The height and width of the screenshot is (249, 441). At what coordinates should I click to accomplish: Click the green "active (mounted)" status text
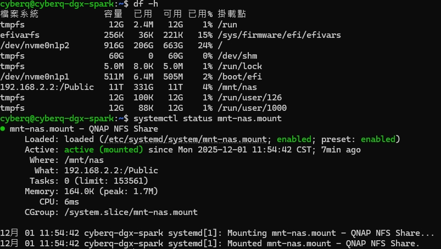click(x=104, y=150)
